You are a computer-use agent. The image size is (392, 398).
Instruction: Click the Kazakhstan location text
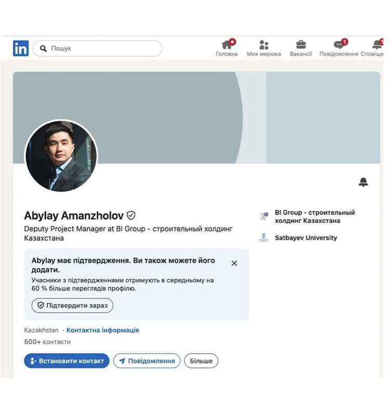[41, 330]
